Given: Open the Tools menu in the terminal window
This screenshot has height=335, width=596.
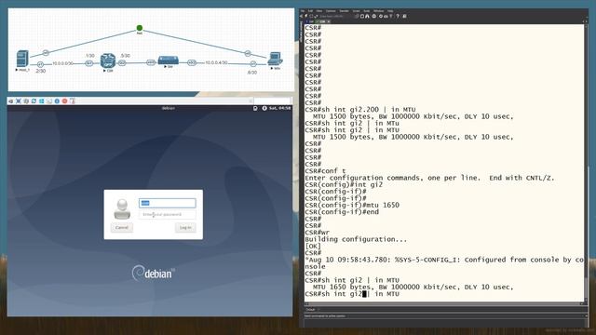Looking at the screenshot, I should [366, 11].
